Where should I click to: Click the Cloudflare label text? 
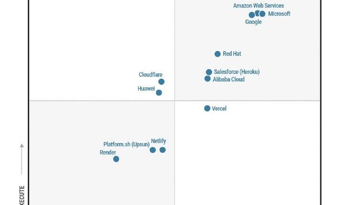click(150, 75)
